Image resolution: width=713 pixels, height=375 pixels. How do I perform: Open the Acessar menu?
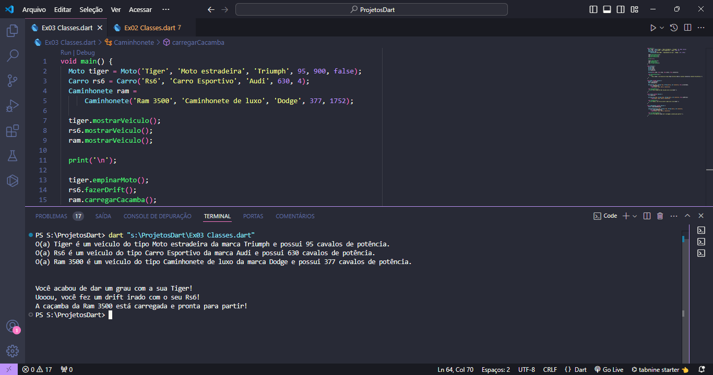coord(140,9)
